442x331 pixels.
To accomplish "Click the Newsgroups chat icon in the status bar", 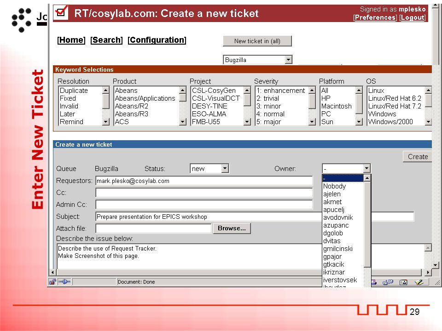I will coord(388,282).
